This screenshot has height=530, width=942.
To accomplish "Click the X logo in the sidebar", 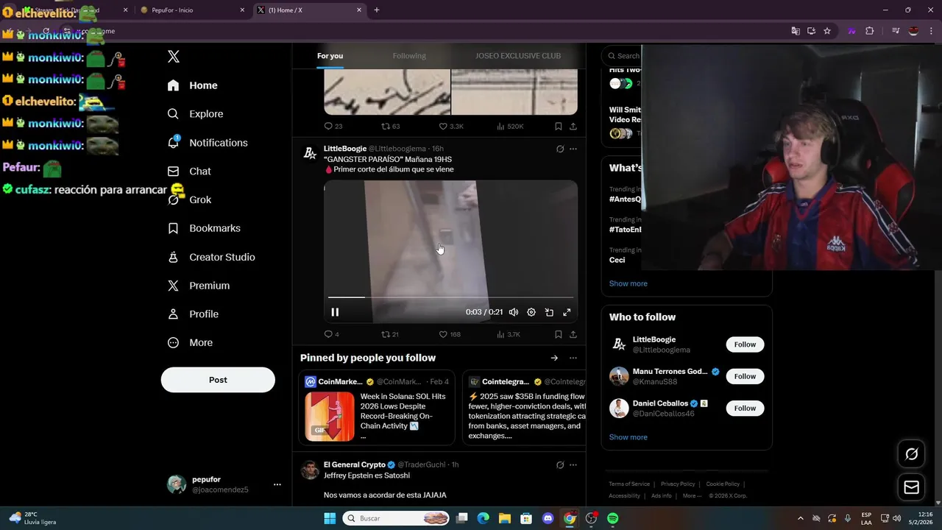I will [x=174, y=57].
